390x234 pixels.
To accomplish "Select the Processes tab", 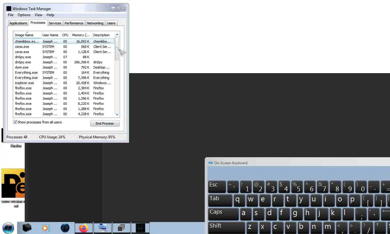I will point(38,23).
